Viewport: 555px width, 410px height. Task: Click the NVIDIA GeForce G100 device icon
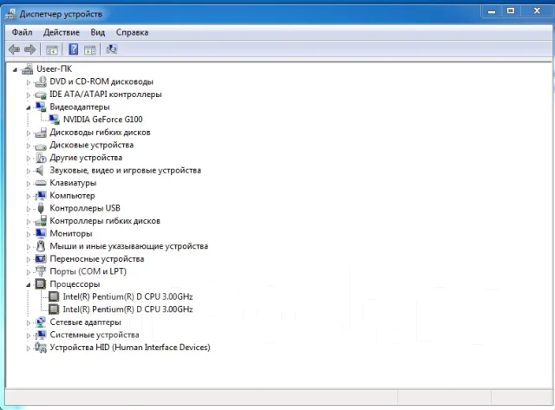[54, 120]
